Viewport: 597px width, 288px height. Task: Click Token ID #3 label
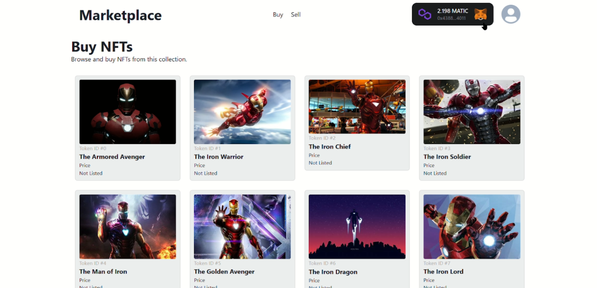437,148
